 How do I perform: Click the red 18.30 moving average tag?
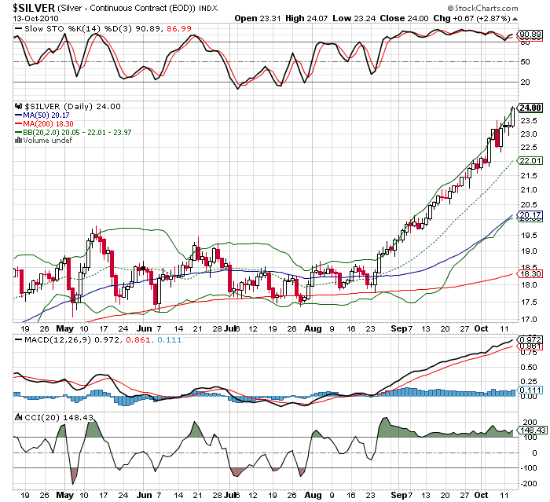tap(530, 273)
